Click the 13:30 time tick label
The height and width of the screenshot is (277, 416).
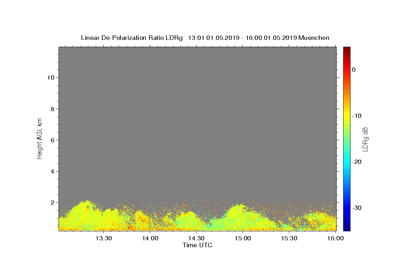click(x=103, y=238)
